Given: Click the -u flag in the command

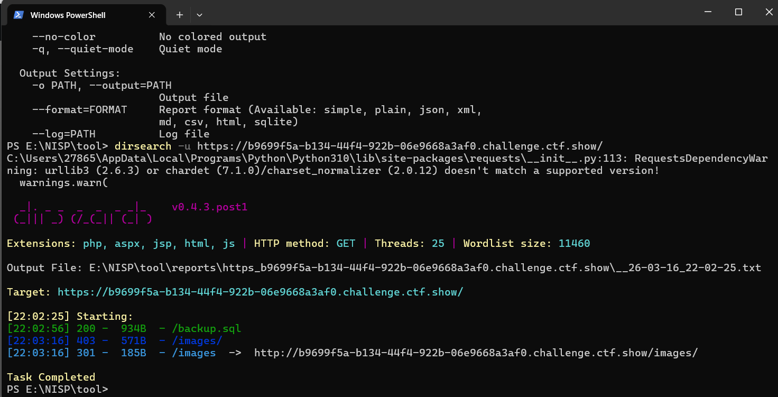Looking at the screenshot, I should [184, 146].
